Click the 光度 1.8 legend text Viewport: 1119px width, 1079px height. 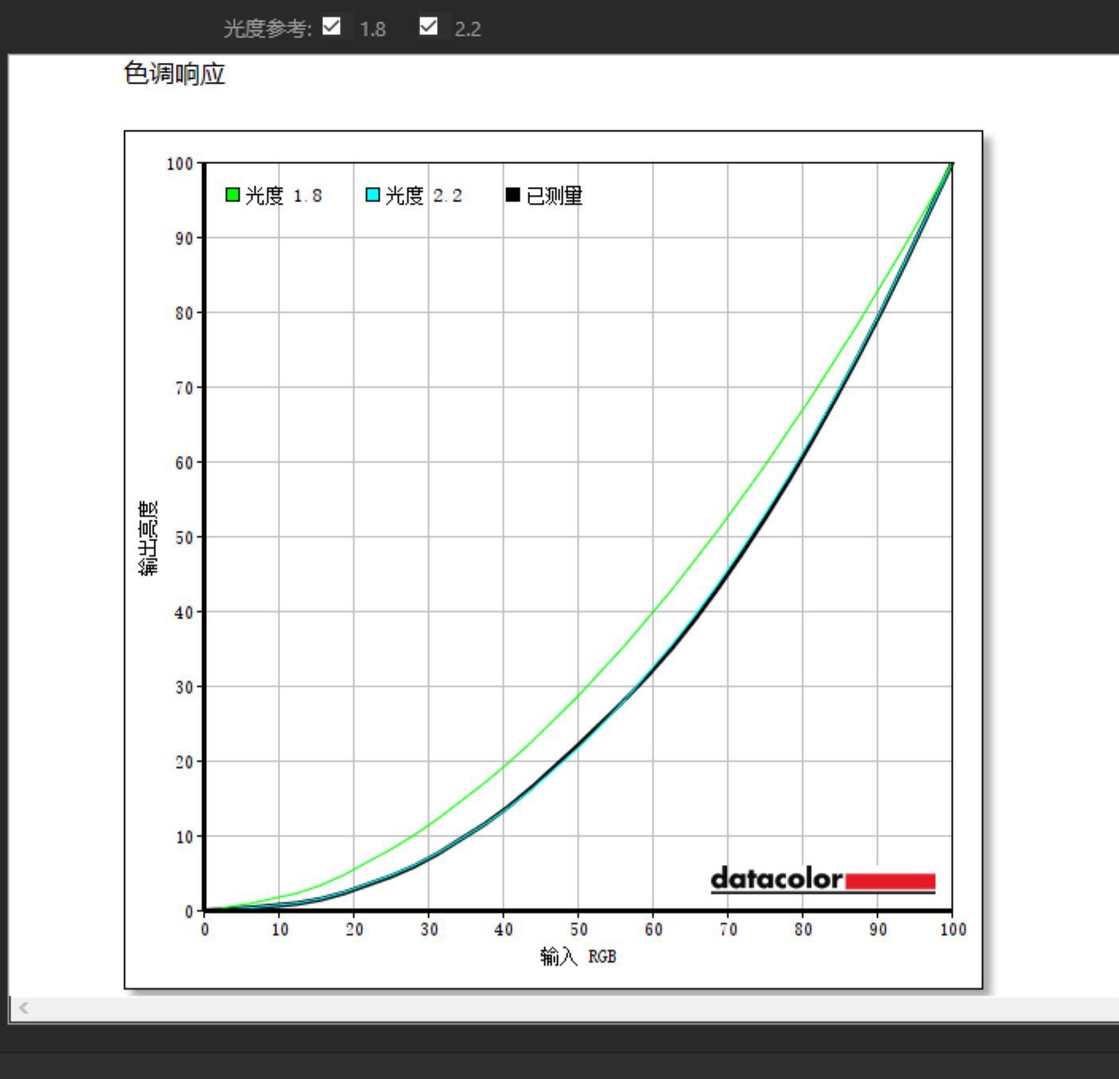pyautogui.click(x=283, y=196)
